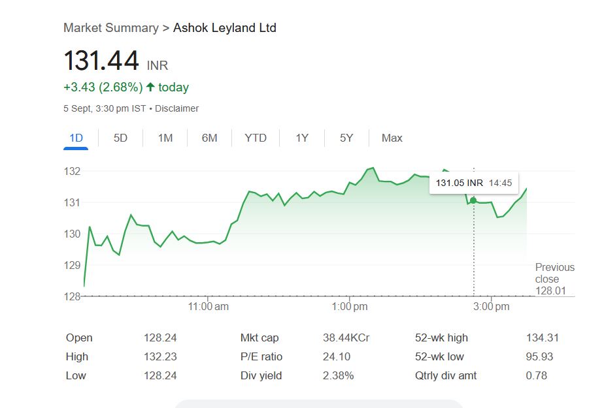
Task: Click the Mkt cap value 38.44KCr
Action: (x=346, y=338)
